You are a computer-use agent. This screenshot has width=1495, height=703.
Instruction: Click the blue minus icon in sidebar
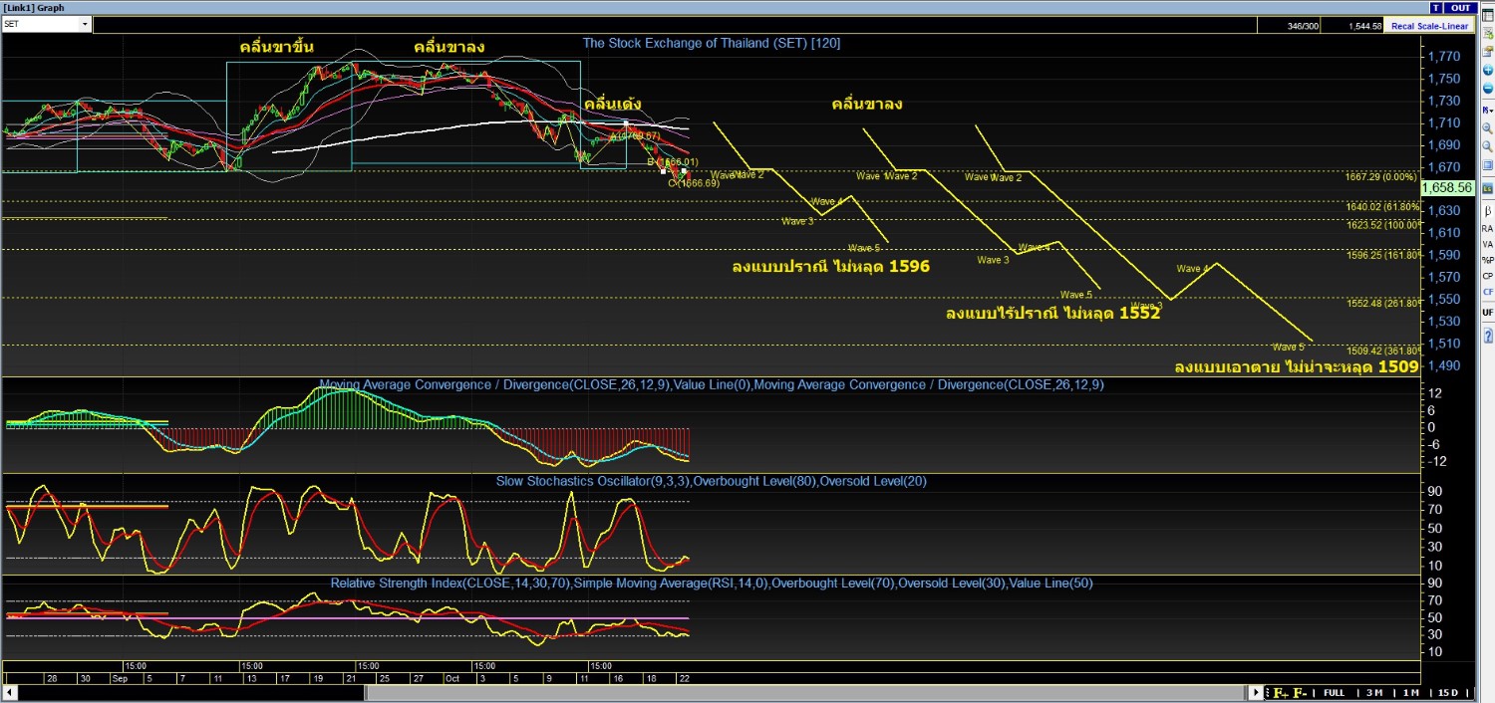coord(1487,89)
